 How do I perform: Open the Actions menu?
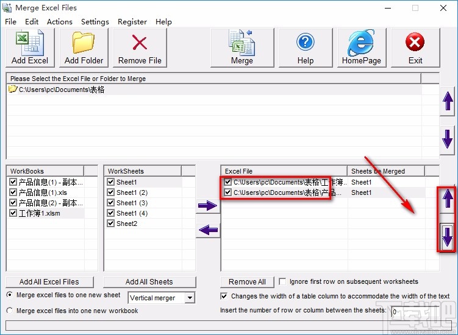click(x=60, y=22)
